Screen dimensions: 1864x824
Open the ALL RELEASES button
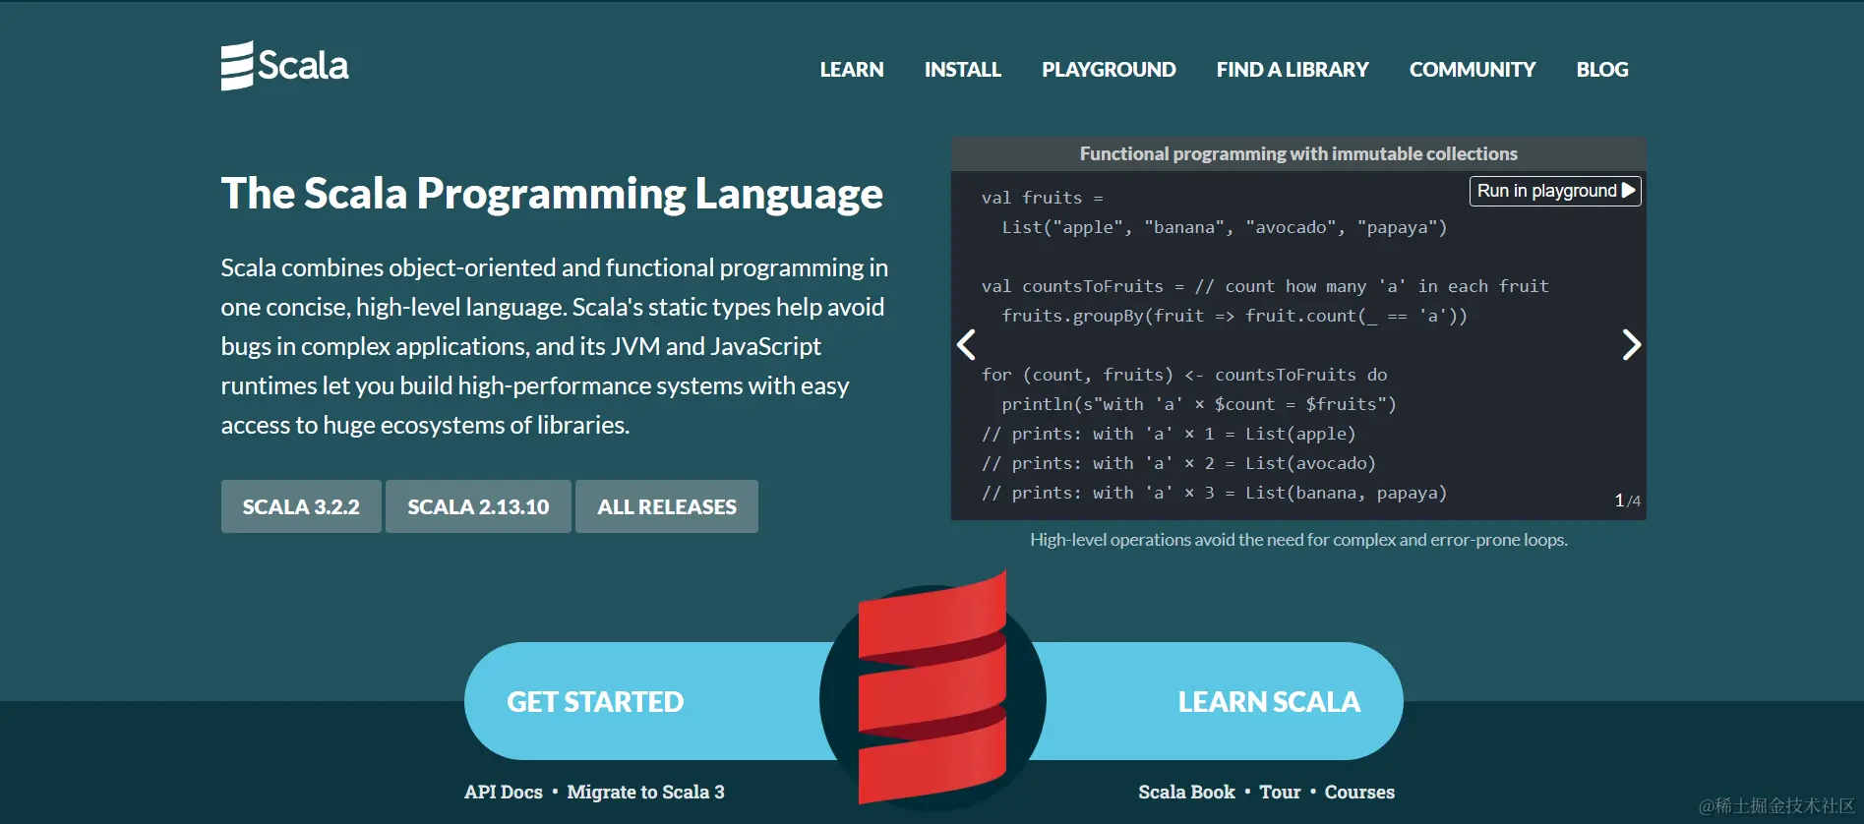(x=667, y=506)
